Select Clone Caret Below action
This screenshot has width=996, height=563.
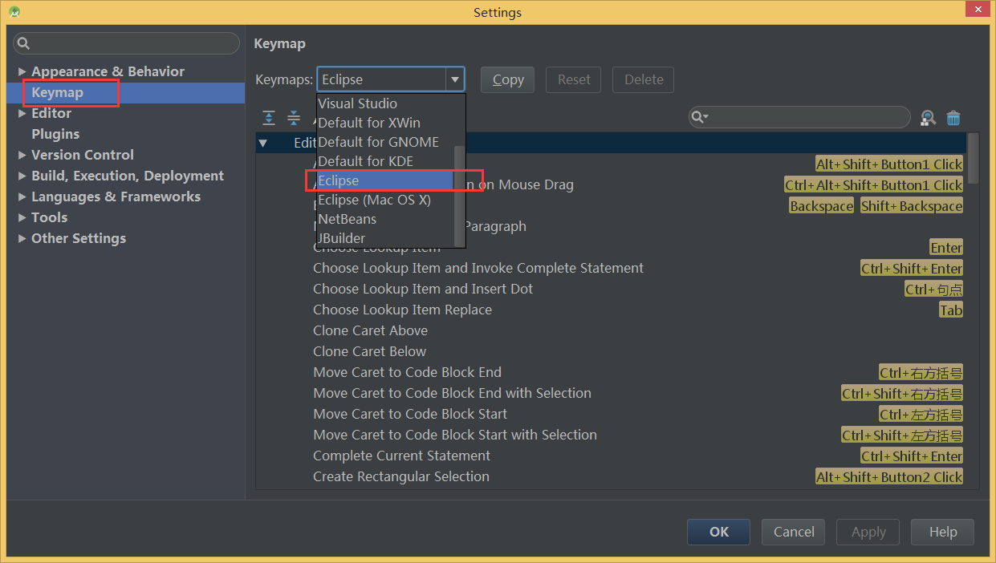[x=611, y=351]
